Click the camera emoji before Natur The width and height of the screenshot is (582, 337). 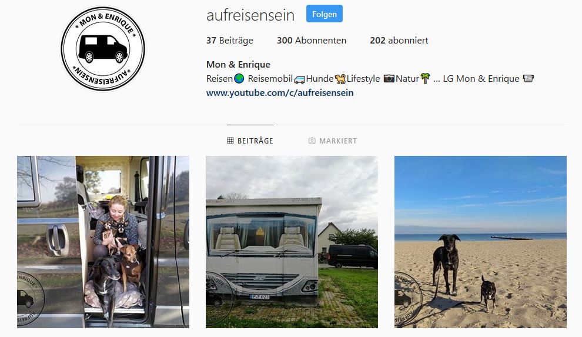tap(389, 79)
